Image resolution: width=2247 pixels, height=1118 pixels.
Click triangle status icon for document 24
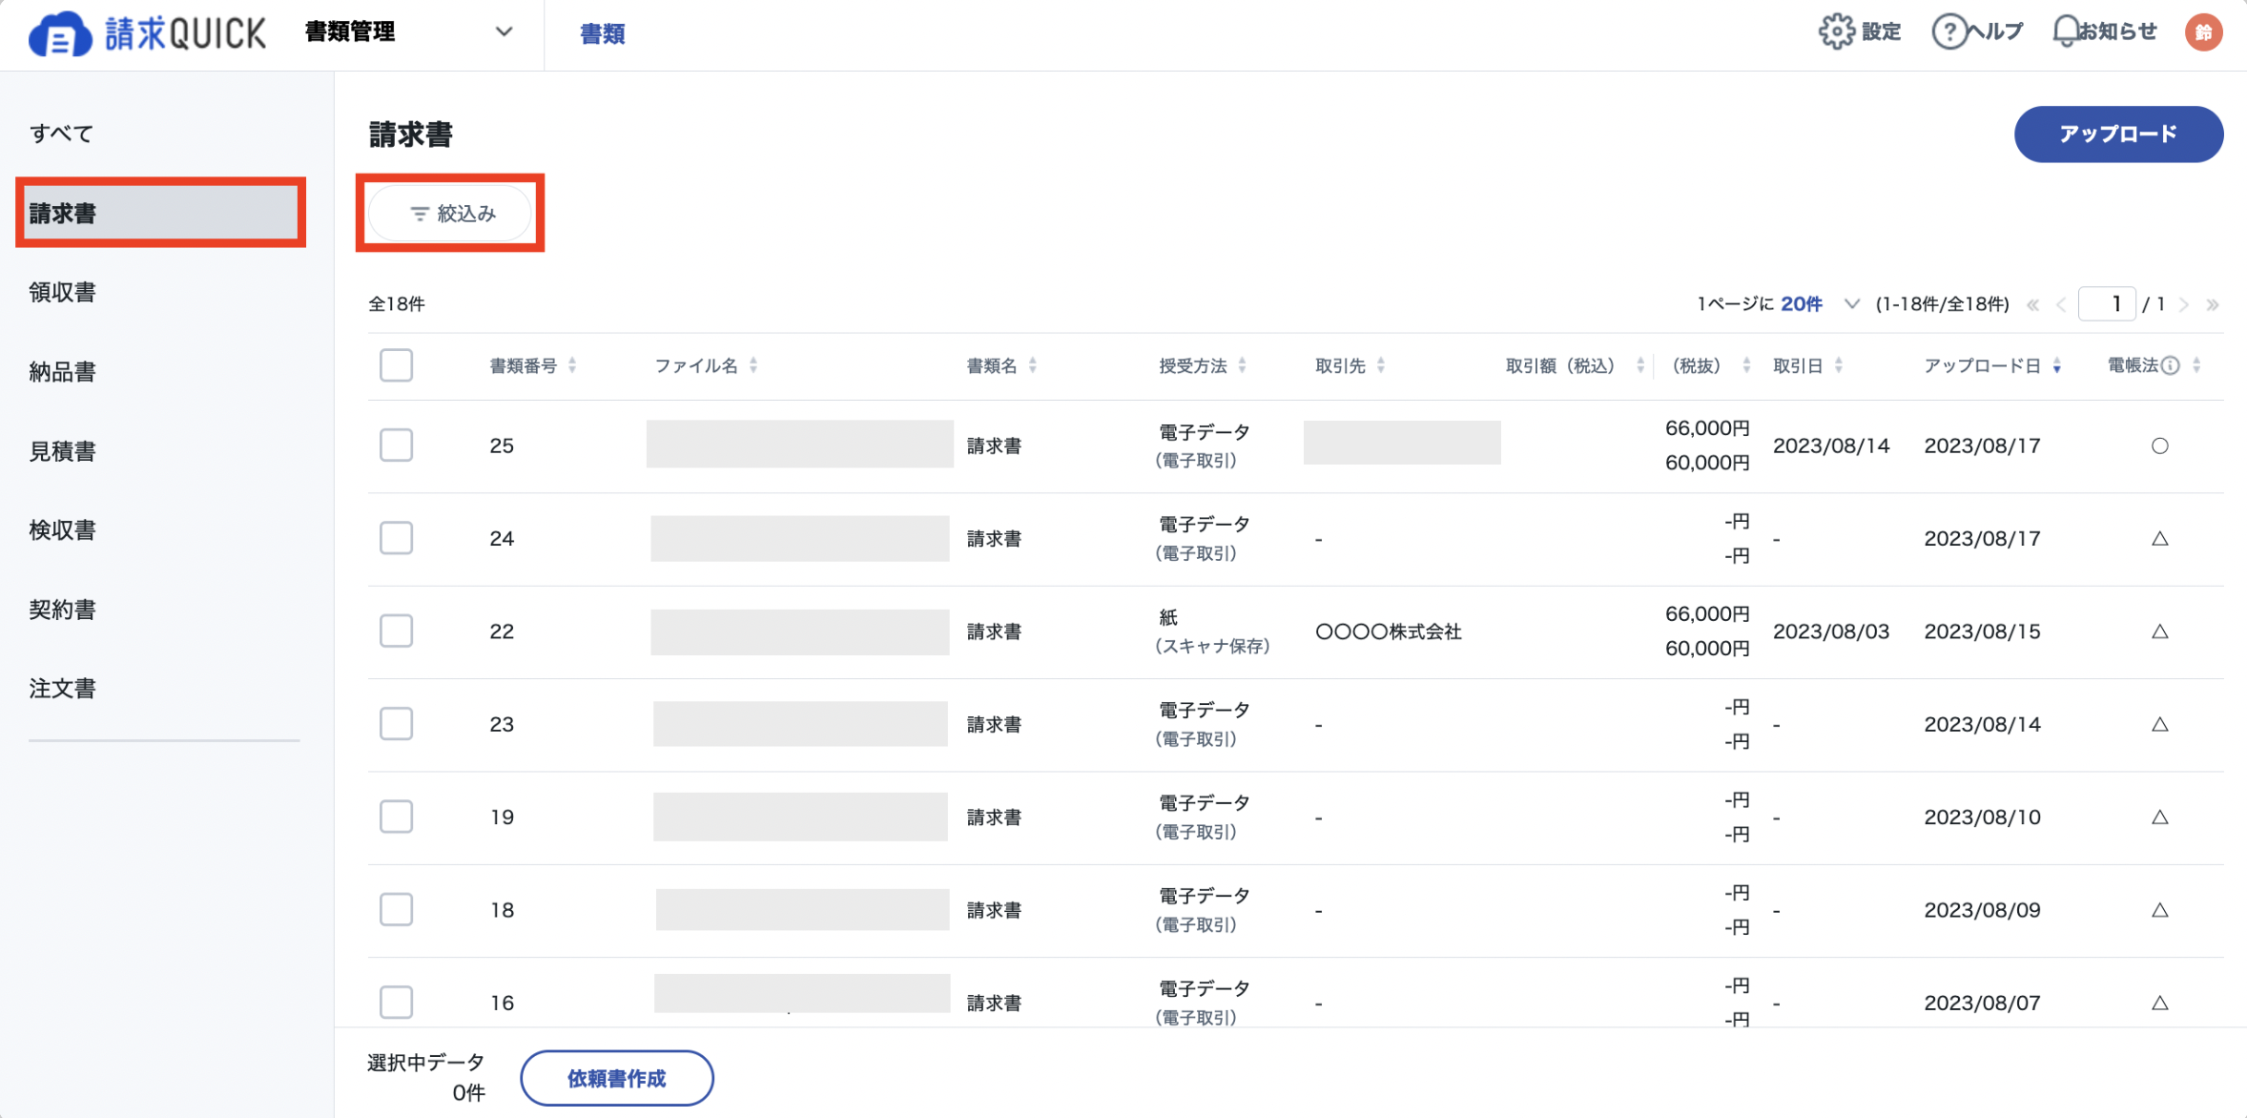[2160, 538]
